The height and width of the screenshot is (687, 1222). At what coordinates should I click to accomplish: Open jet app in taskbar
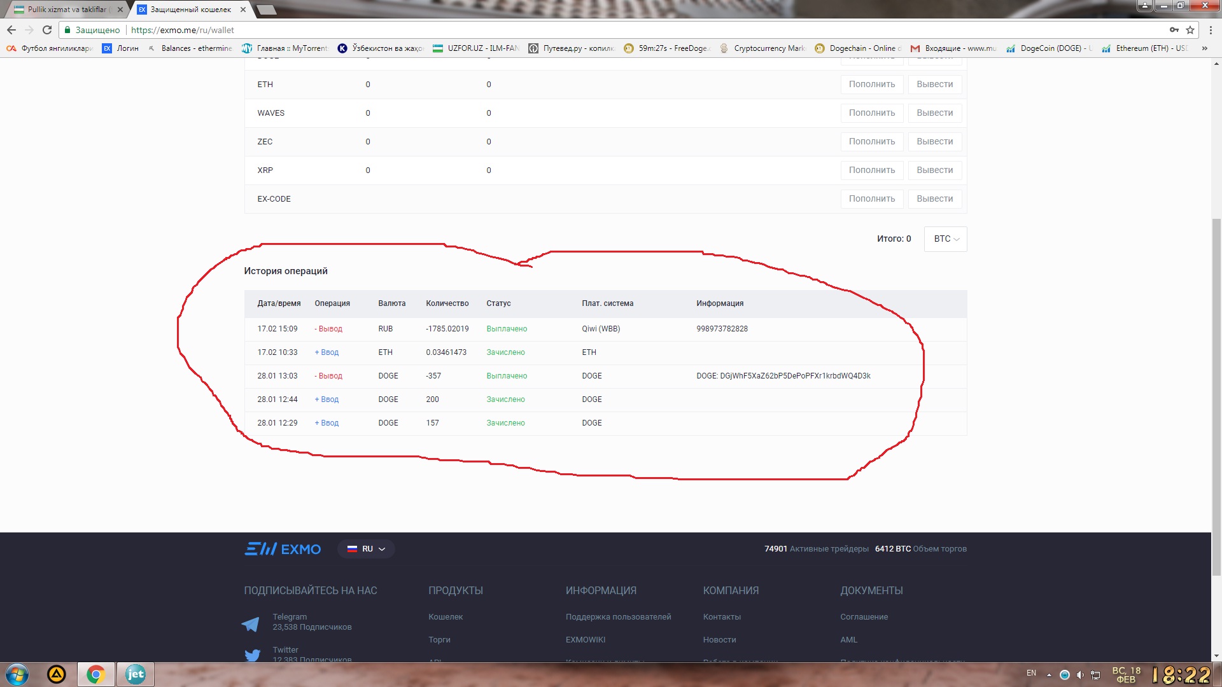tap(135, 674)
